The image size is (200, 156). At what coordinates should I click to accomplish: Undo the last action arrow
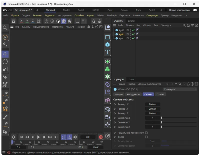[x=5, y=10]
